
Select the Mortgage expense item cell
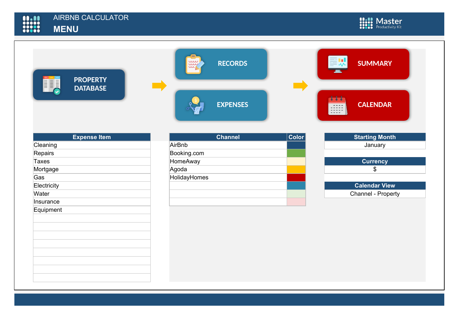coord(92,169)
